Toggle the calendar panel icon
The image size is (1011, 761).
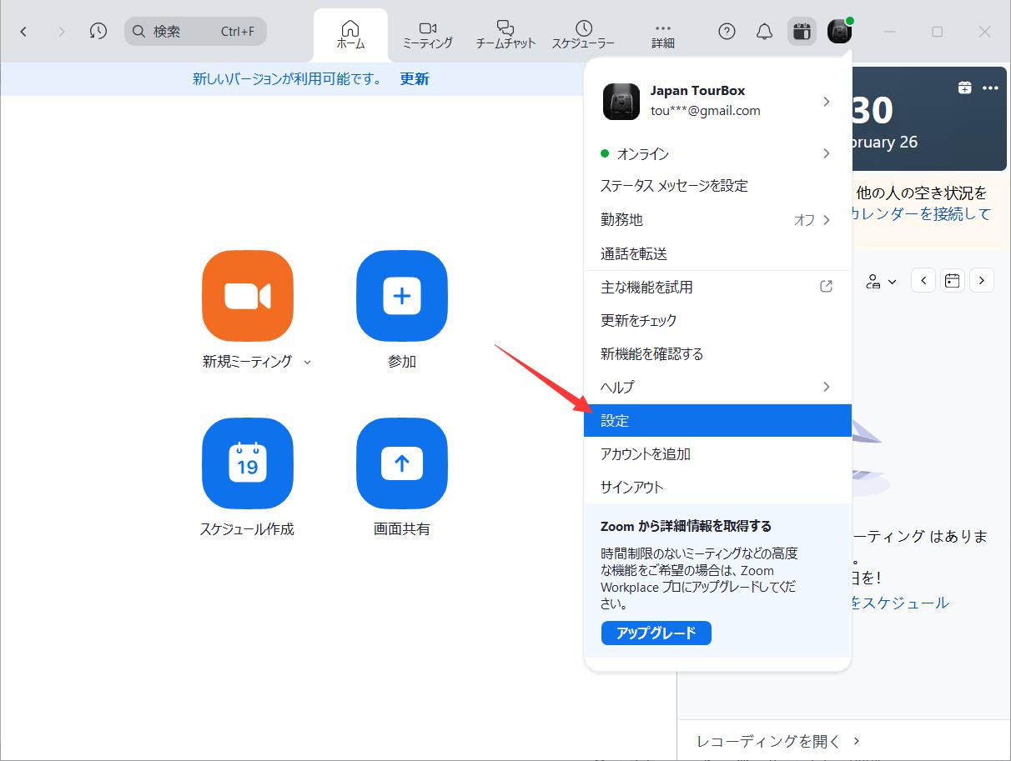pos(802,32)
